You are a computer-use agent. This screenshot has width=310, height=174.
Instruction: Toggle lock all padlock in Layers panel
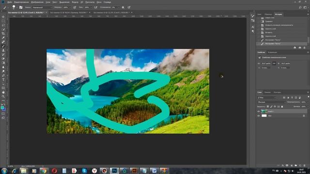coord(282,106)
